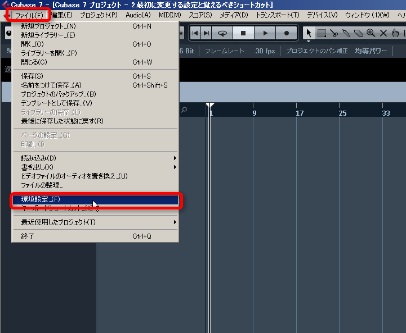Choose 新規プロジェクト...(N) from File menu
This screenshot has width=406, height=333.
pos(95,26)
